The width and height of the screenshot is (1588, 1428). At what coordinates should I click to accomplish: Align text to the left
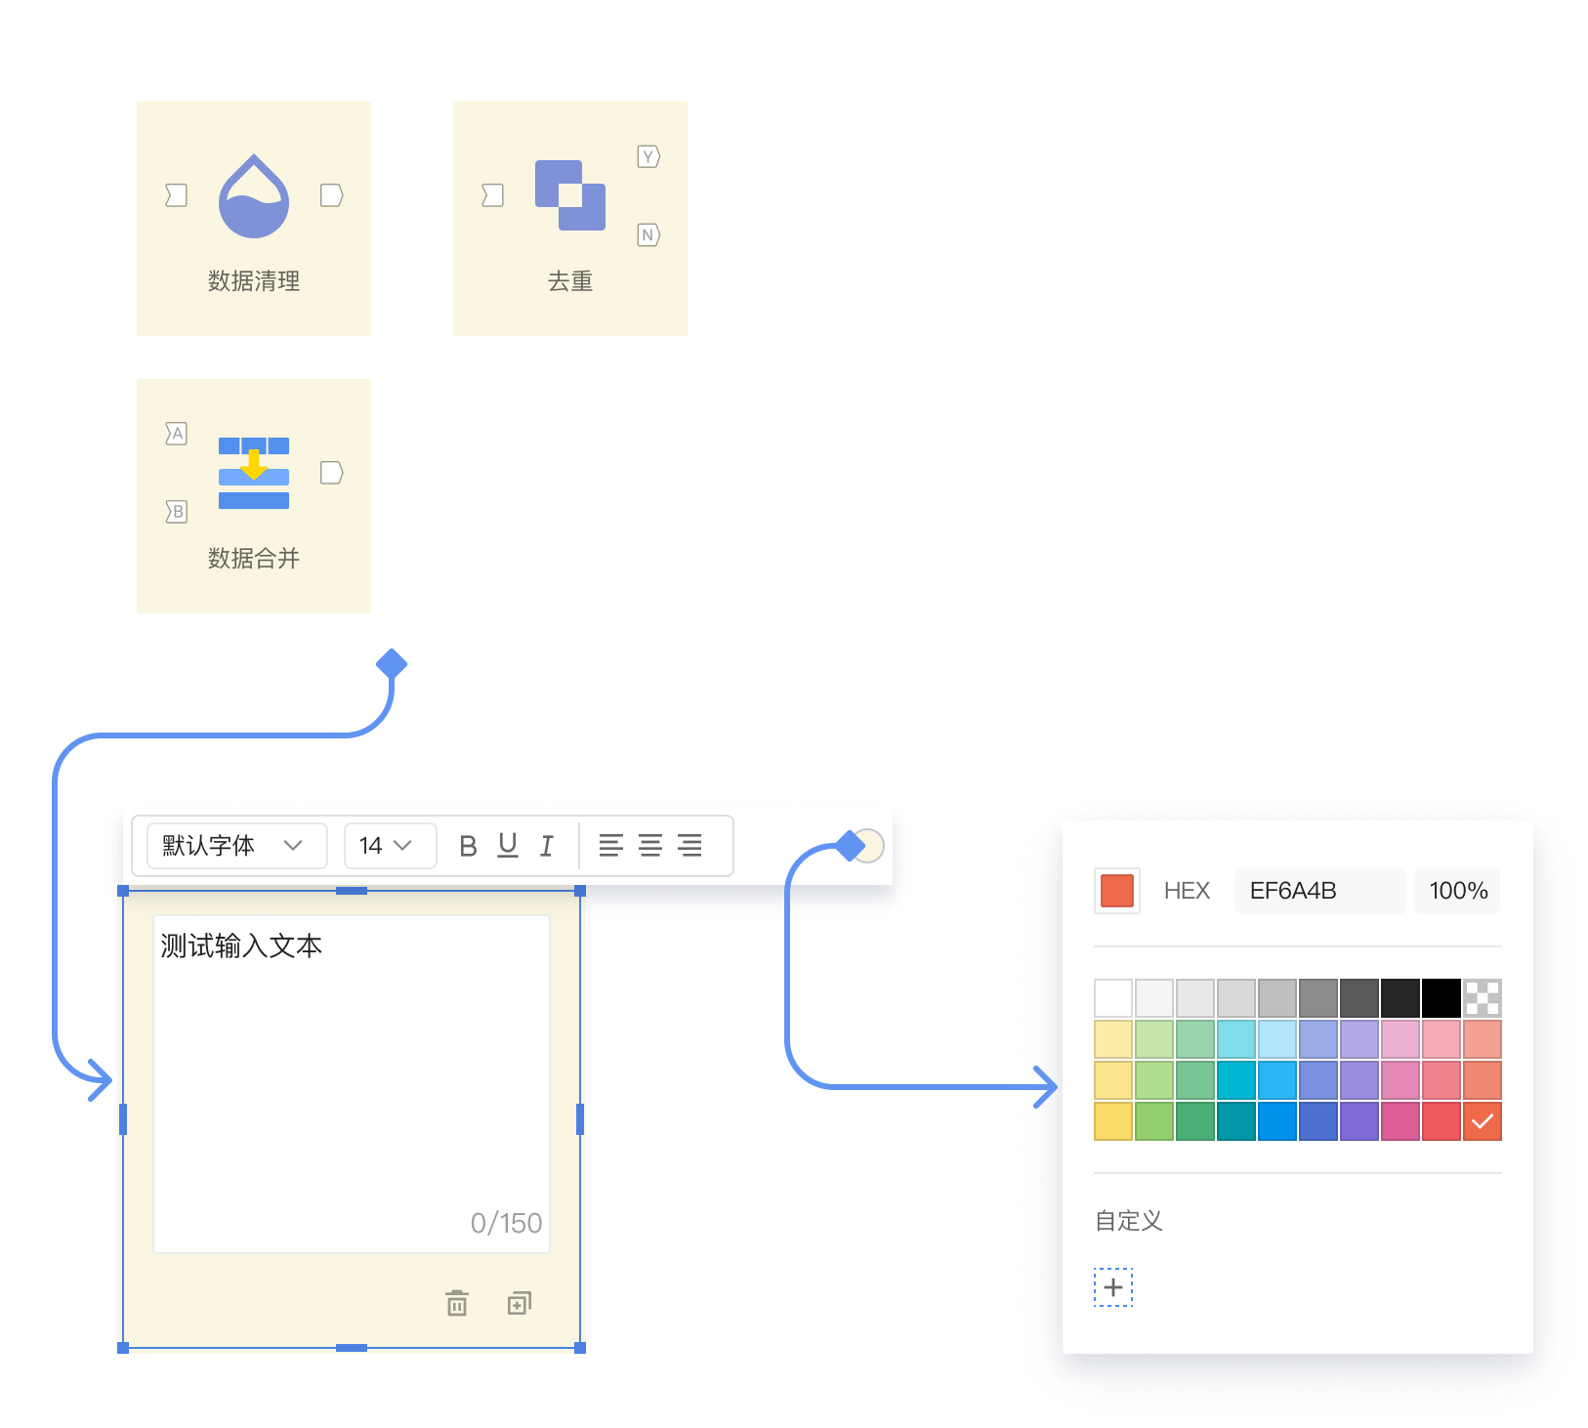point(610,846)
